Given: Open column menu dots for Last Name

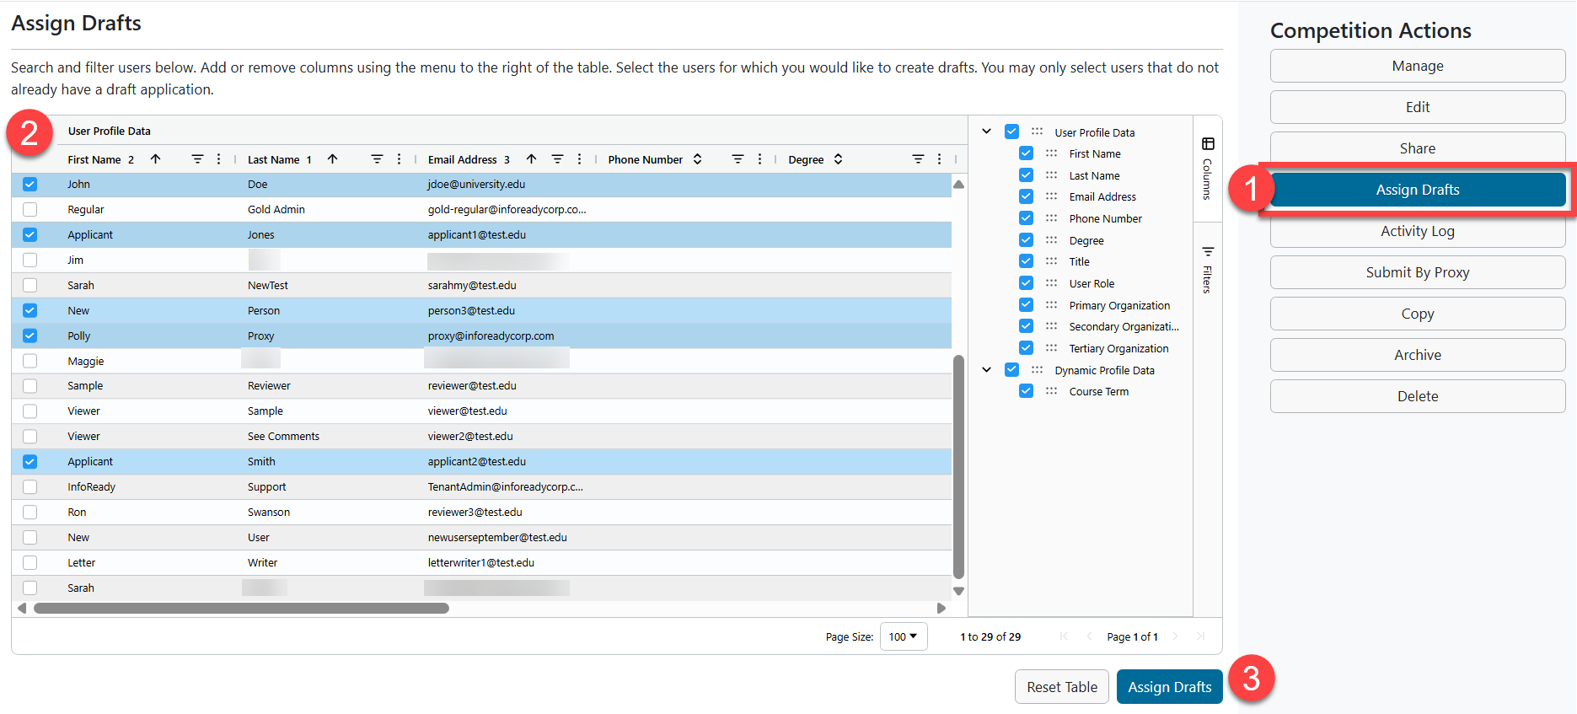Looking at the screenshot, I should (400, 159).
